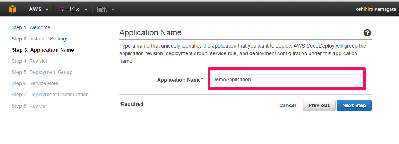Open the サービス services dropdown
399x144 pixels.
73,9
